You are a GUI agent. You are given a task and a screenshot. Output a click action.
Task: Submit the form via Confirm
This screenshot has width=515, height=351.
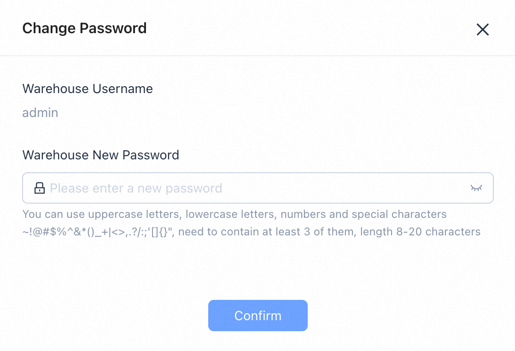tap(257, 316)
